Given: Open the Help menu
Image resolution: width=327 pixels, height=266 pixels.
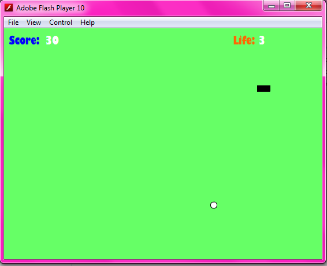Looking at the screenshot, I should click(87, 23).
